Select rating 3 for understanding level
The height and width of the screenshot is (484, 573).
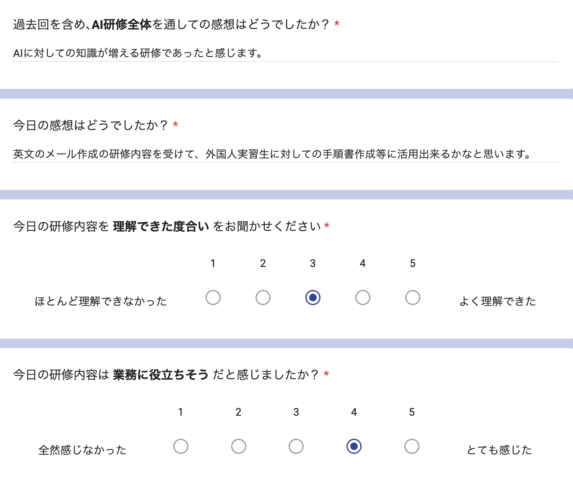pyautogui.click(x=313, y=298)
